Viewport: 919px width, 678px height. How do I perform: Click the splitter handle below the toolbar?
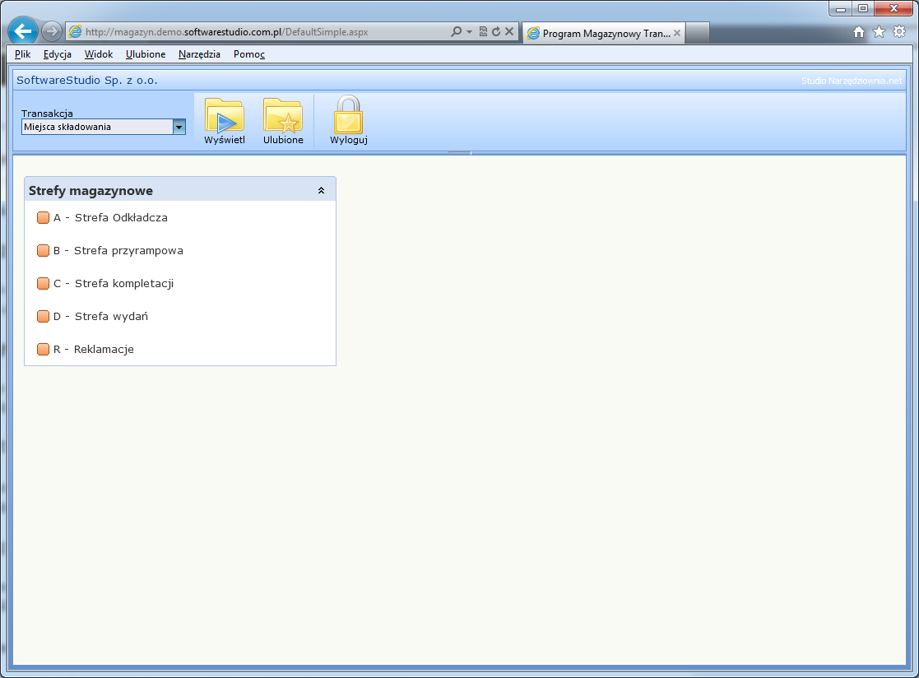pyautogui.click(x=459, y=153)
